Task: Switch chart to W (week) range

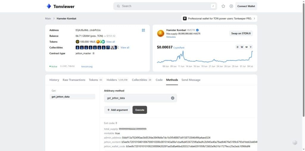Action: [242, 47]
